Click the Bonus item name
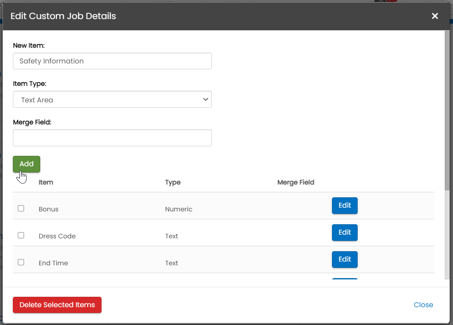 tap(48, 209)
